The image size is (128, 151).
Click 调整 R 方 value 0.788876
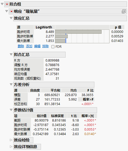coord(52,65)
